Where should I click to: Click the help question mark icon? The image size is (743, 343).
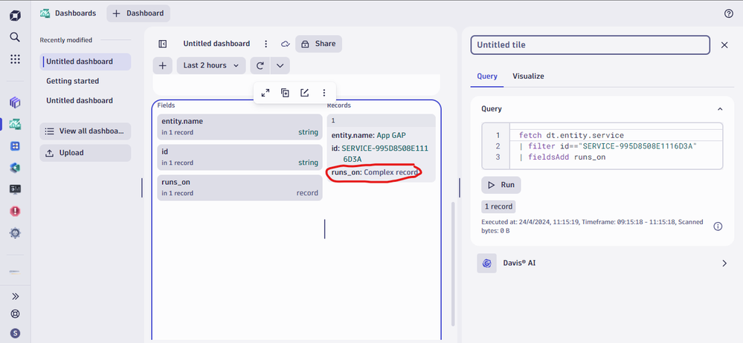click(728, 13)
